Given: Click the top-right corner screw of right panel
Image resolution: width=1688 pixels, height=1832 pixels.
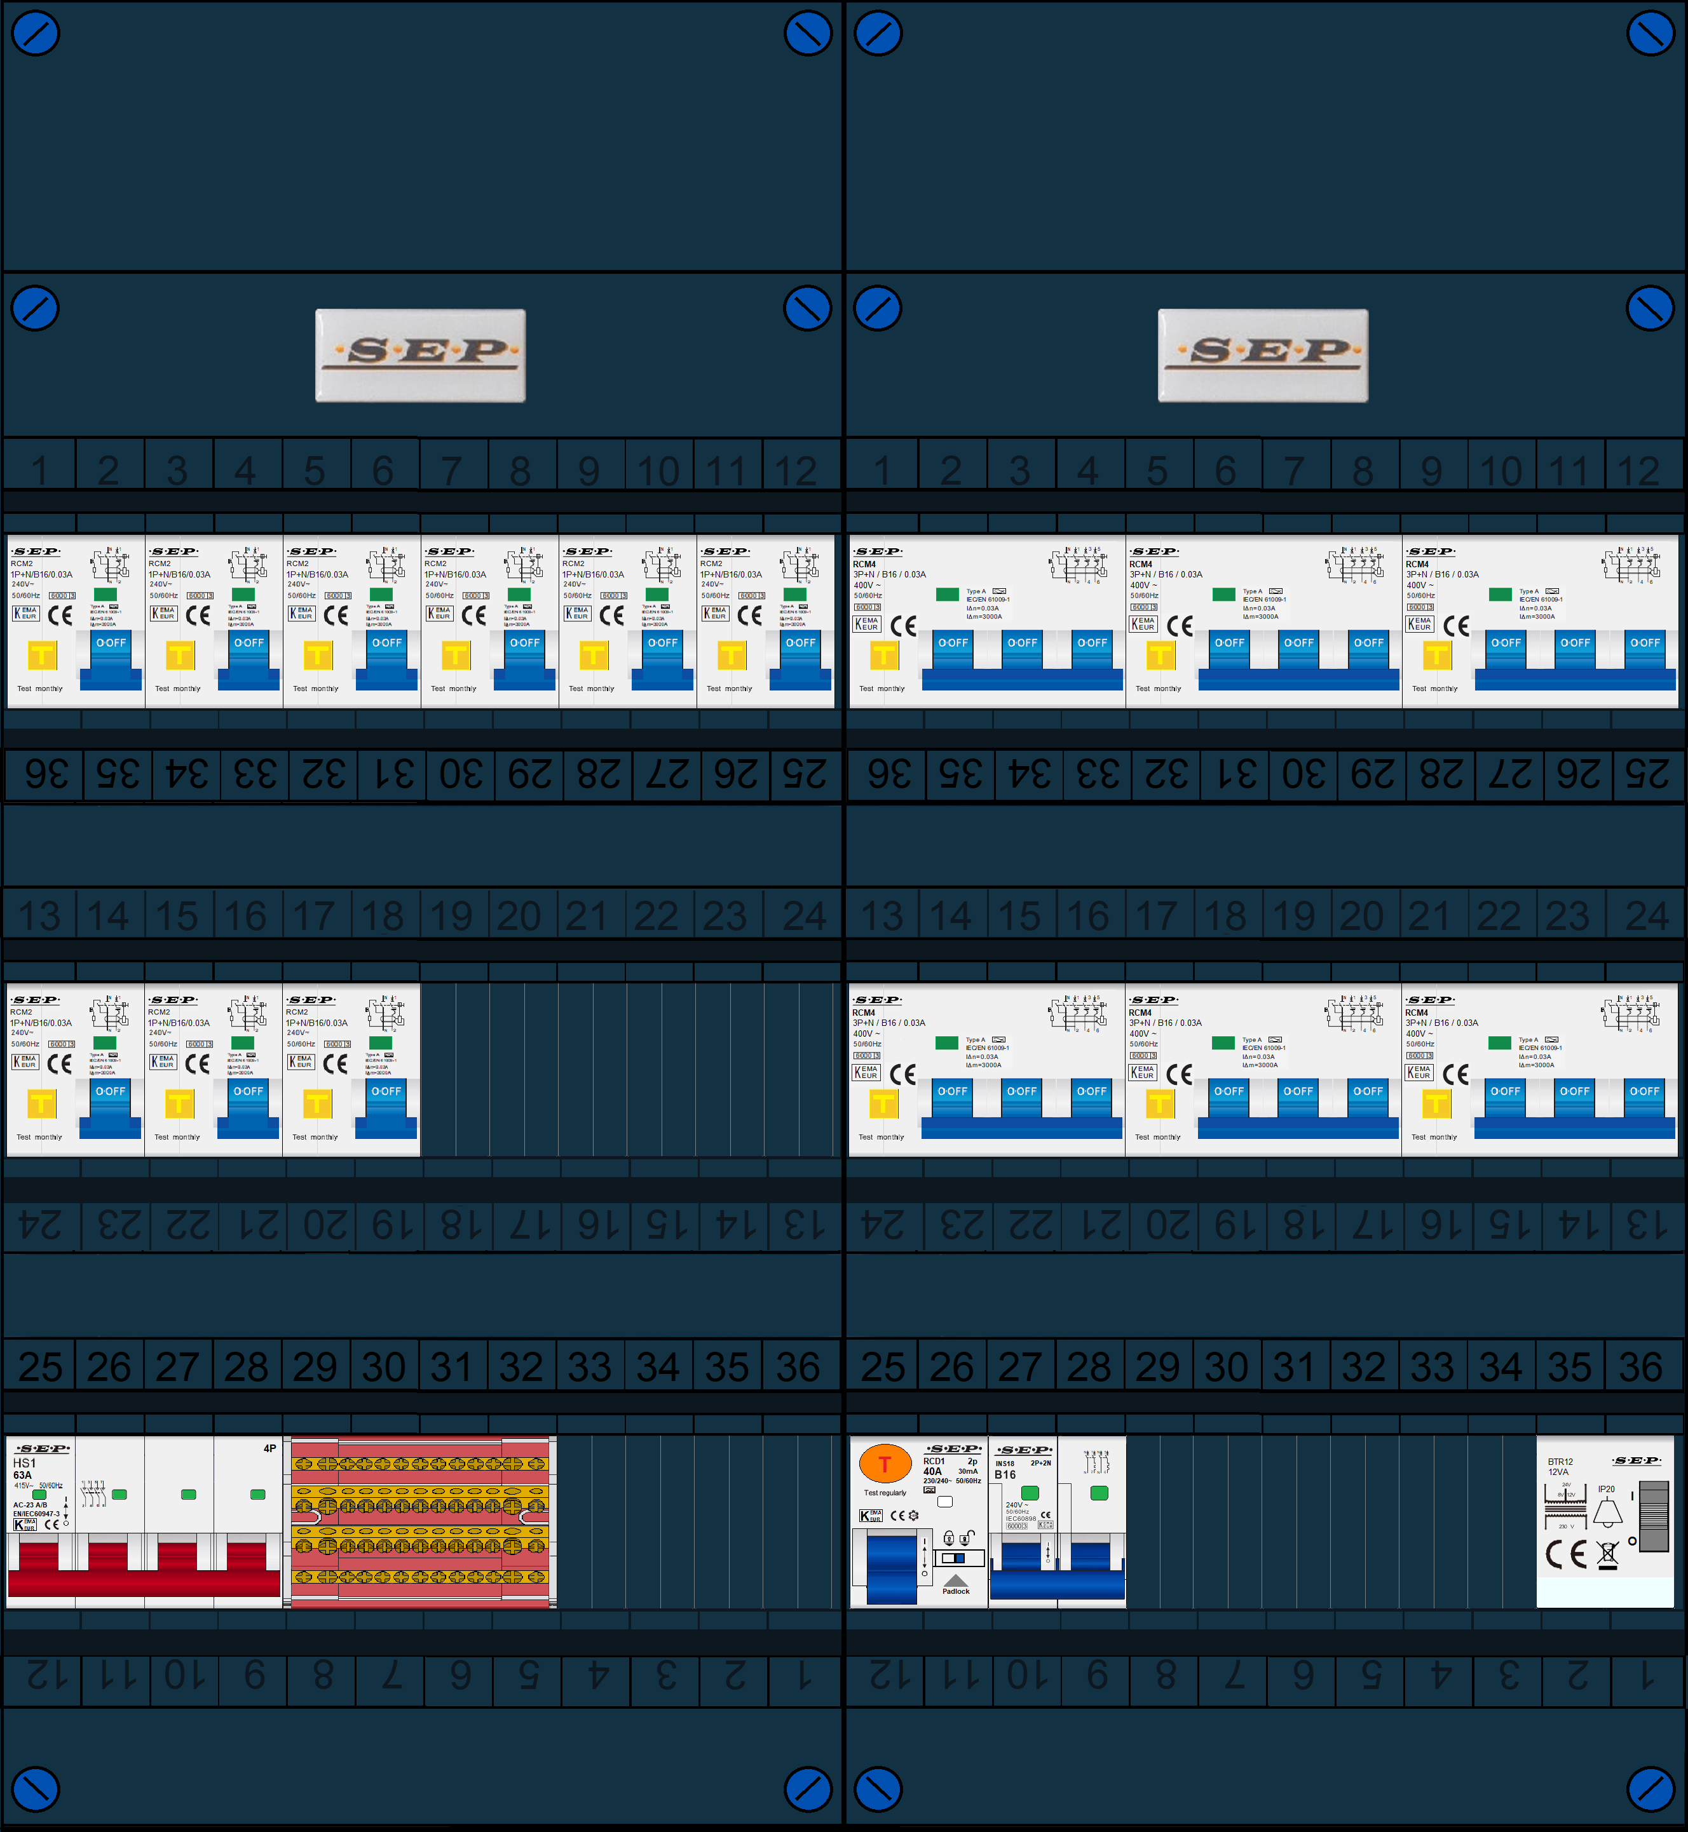Looking at the screenshot, I should (1651, 33).
